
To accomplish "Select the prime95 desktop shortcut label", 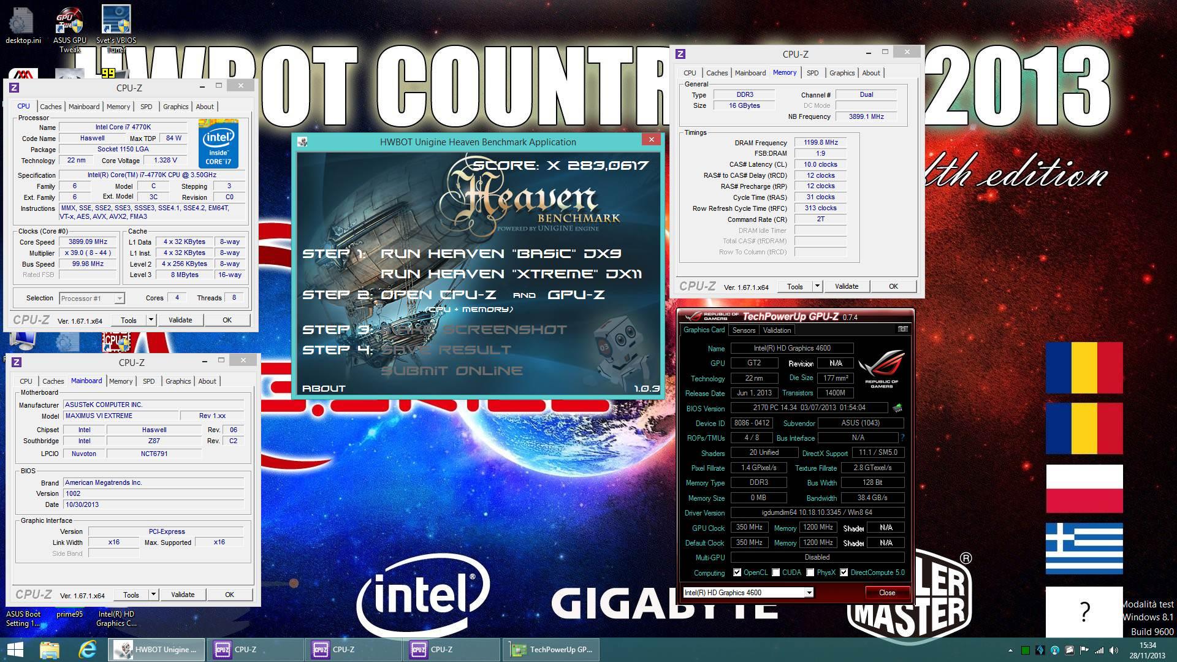I will tap(69, 614).
